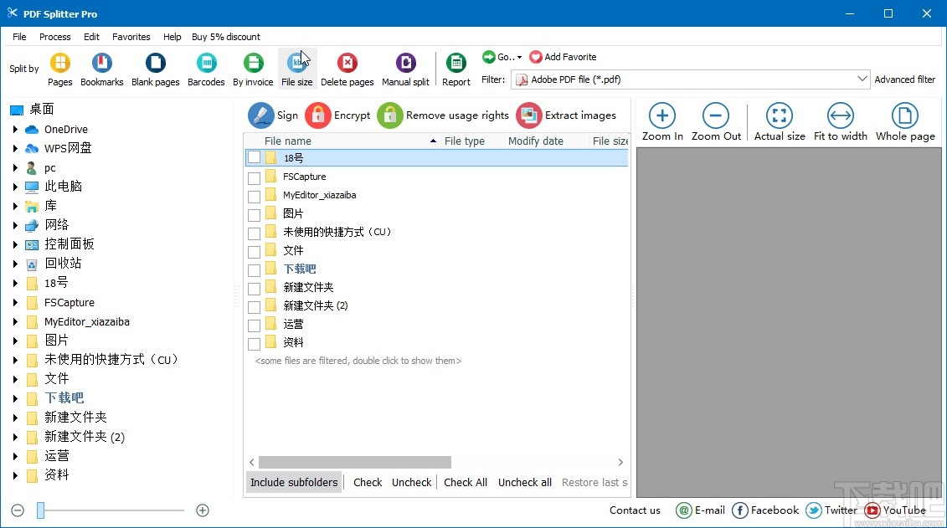Open the File menu

tap(19, 37)
